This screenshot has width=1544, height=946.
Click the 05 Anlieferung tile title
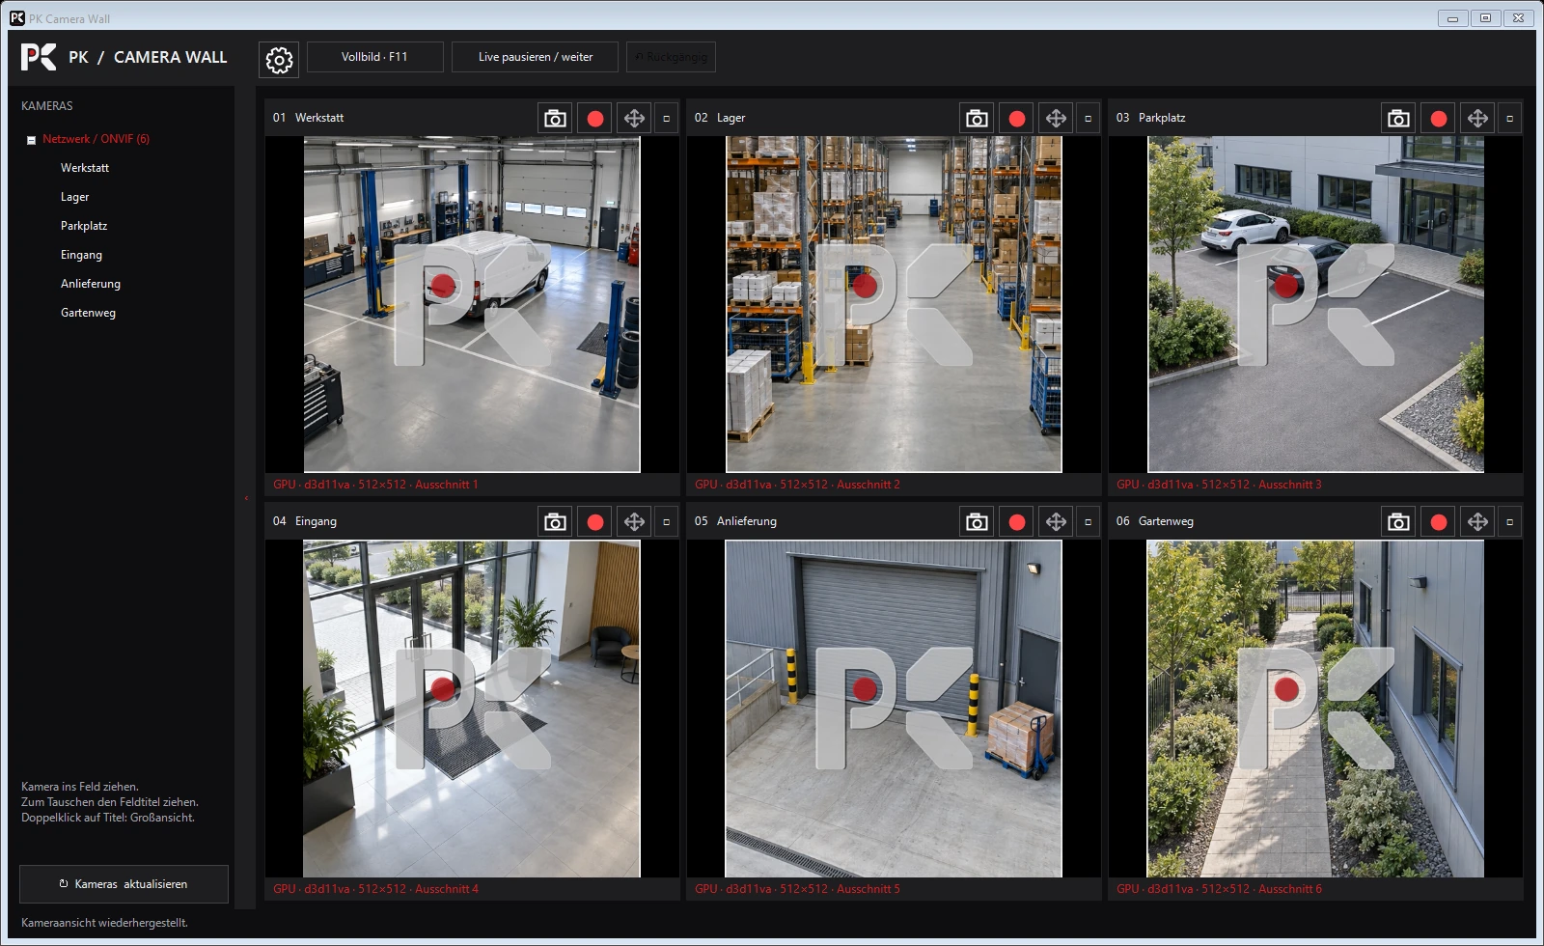pos(735,521)
